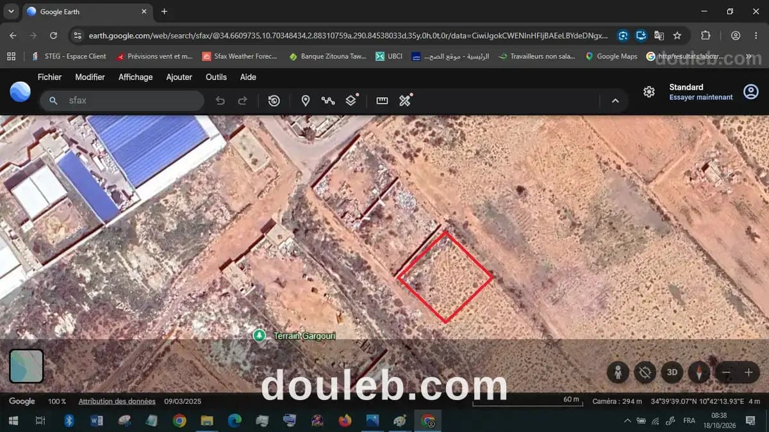Image resolution: width=769 pixels, height=432 pixels.
Task: Open the Google account profile icon
Action: (750, 92)
